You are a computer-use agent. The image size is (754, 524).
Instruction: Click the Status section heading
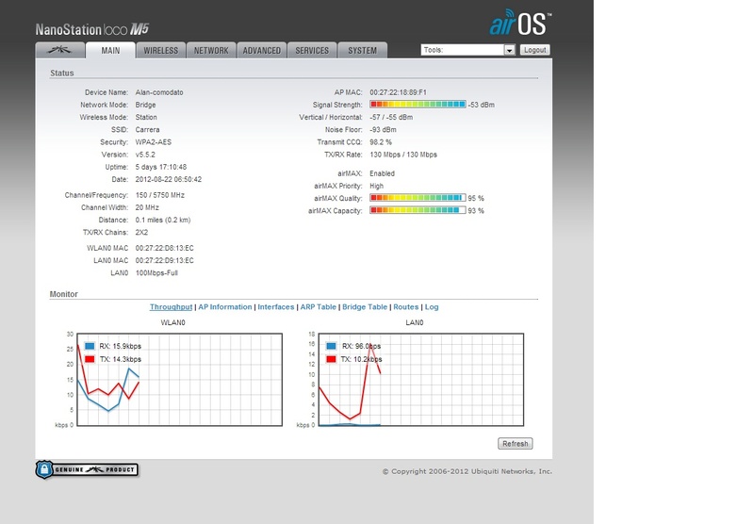[x=62, y=74]
